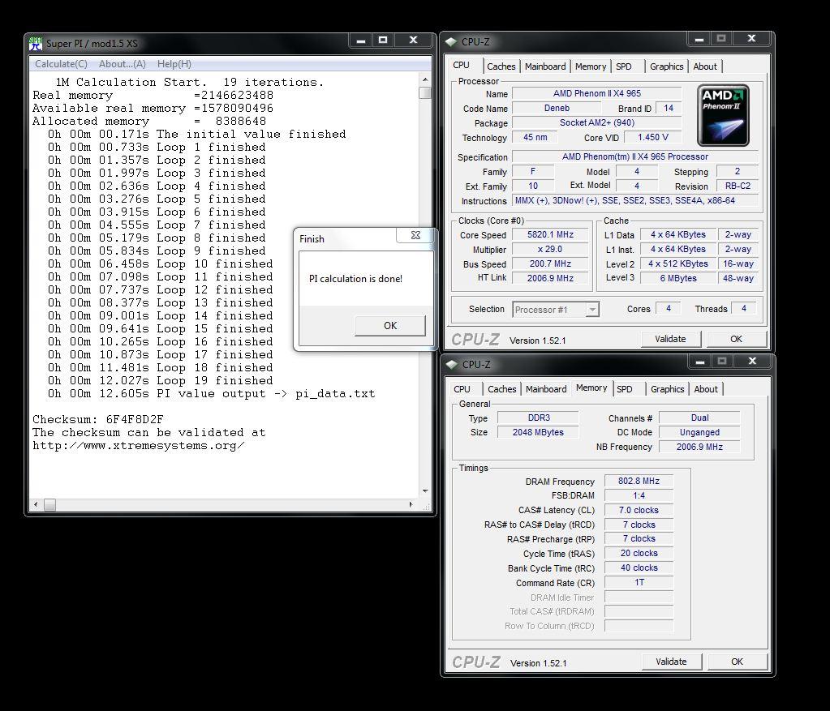The width and height of the screenshot is (830, 711).
Task: Click Validate in bottom CPU-Z window
Action: [671, 662]
